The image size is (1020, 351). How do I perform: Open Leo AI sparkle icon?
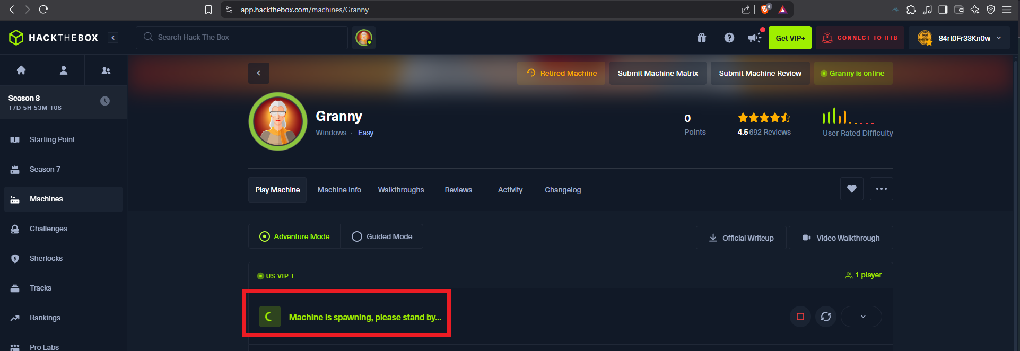[x=975, y=10]
